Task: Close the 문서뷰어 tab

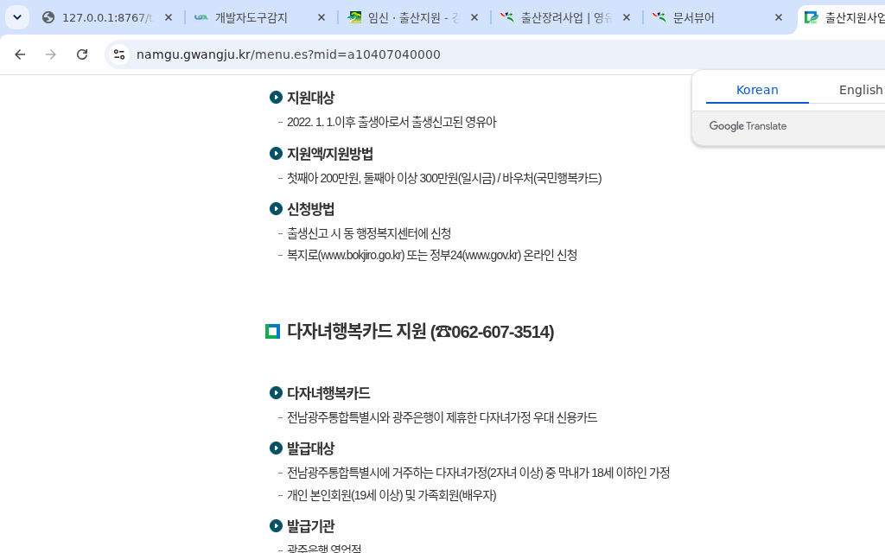Action: coord(779,17)
